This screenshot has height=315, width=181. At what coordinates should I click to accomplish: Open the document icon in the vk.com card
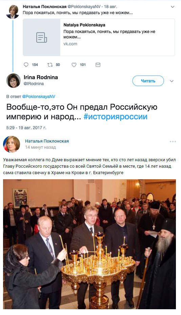[x=42, y=37]
